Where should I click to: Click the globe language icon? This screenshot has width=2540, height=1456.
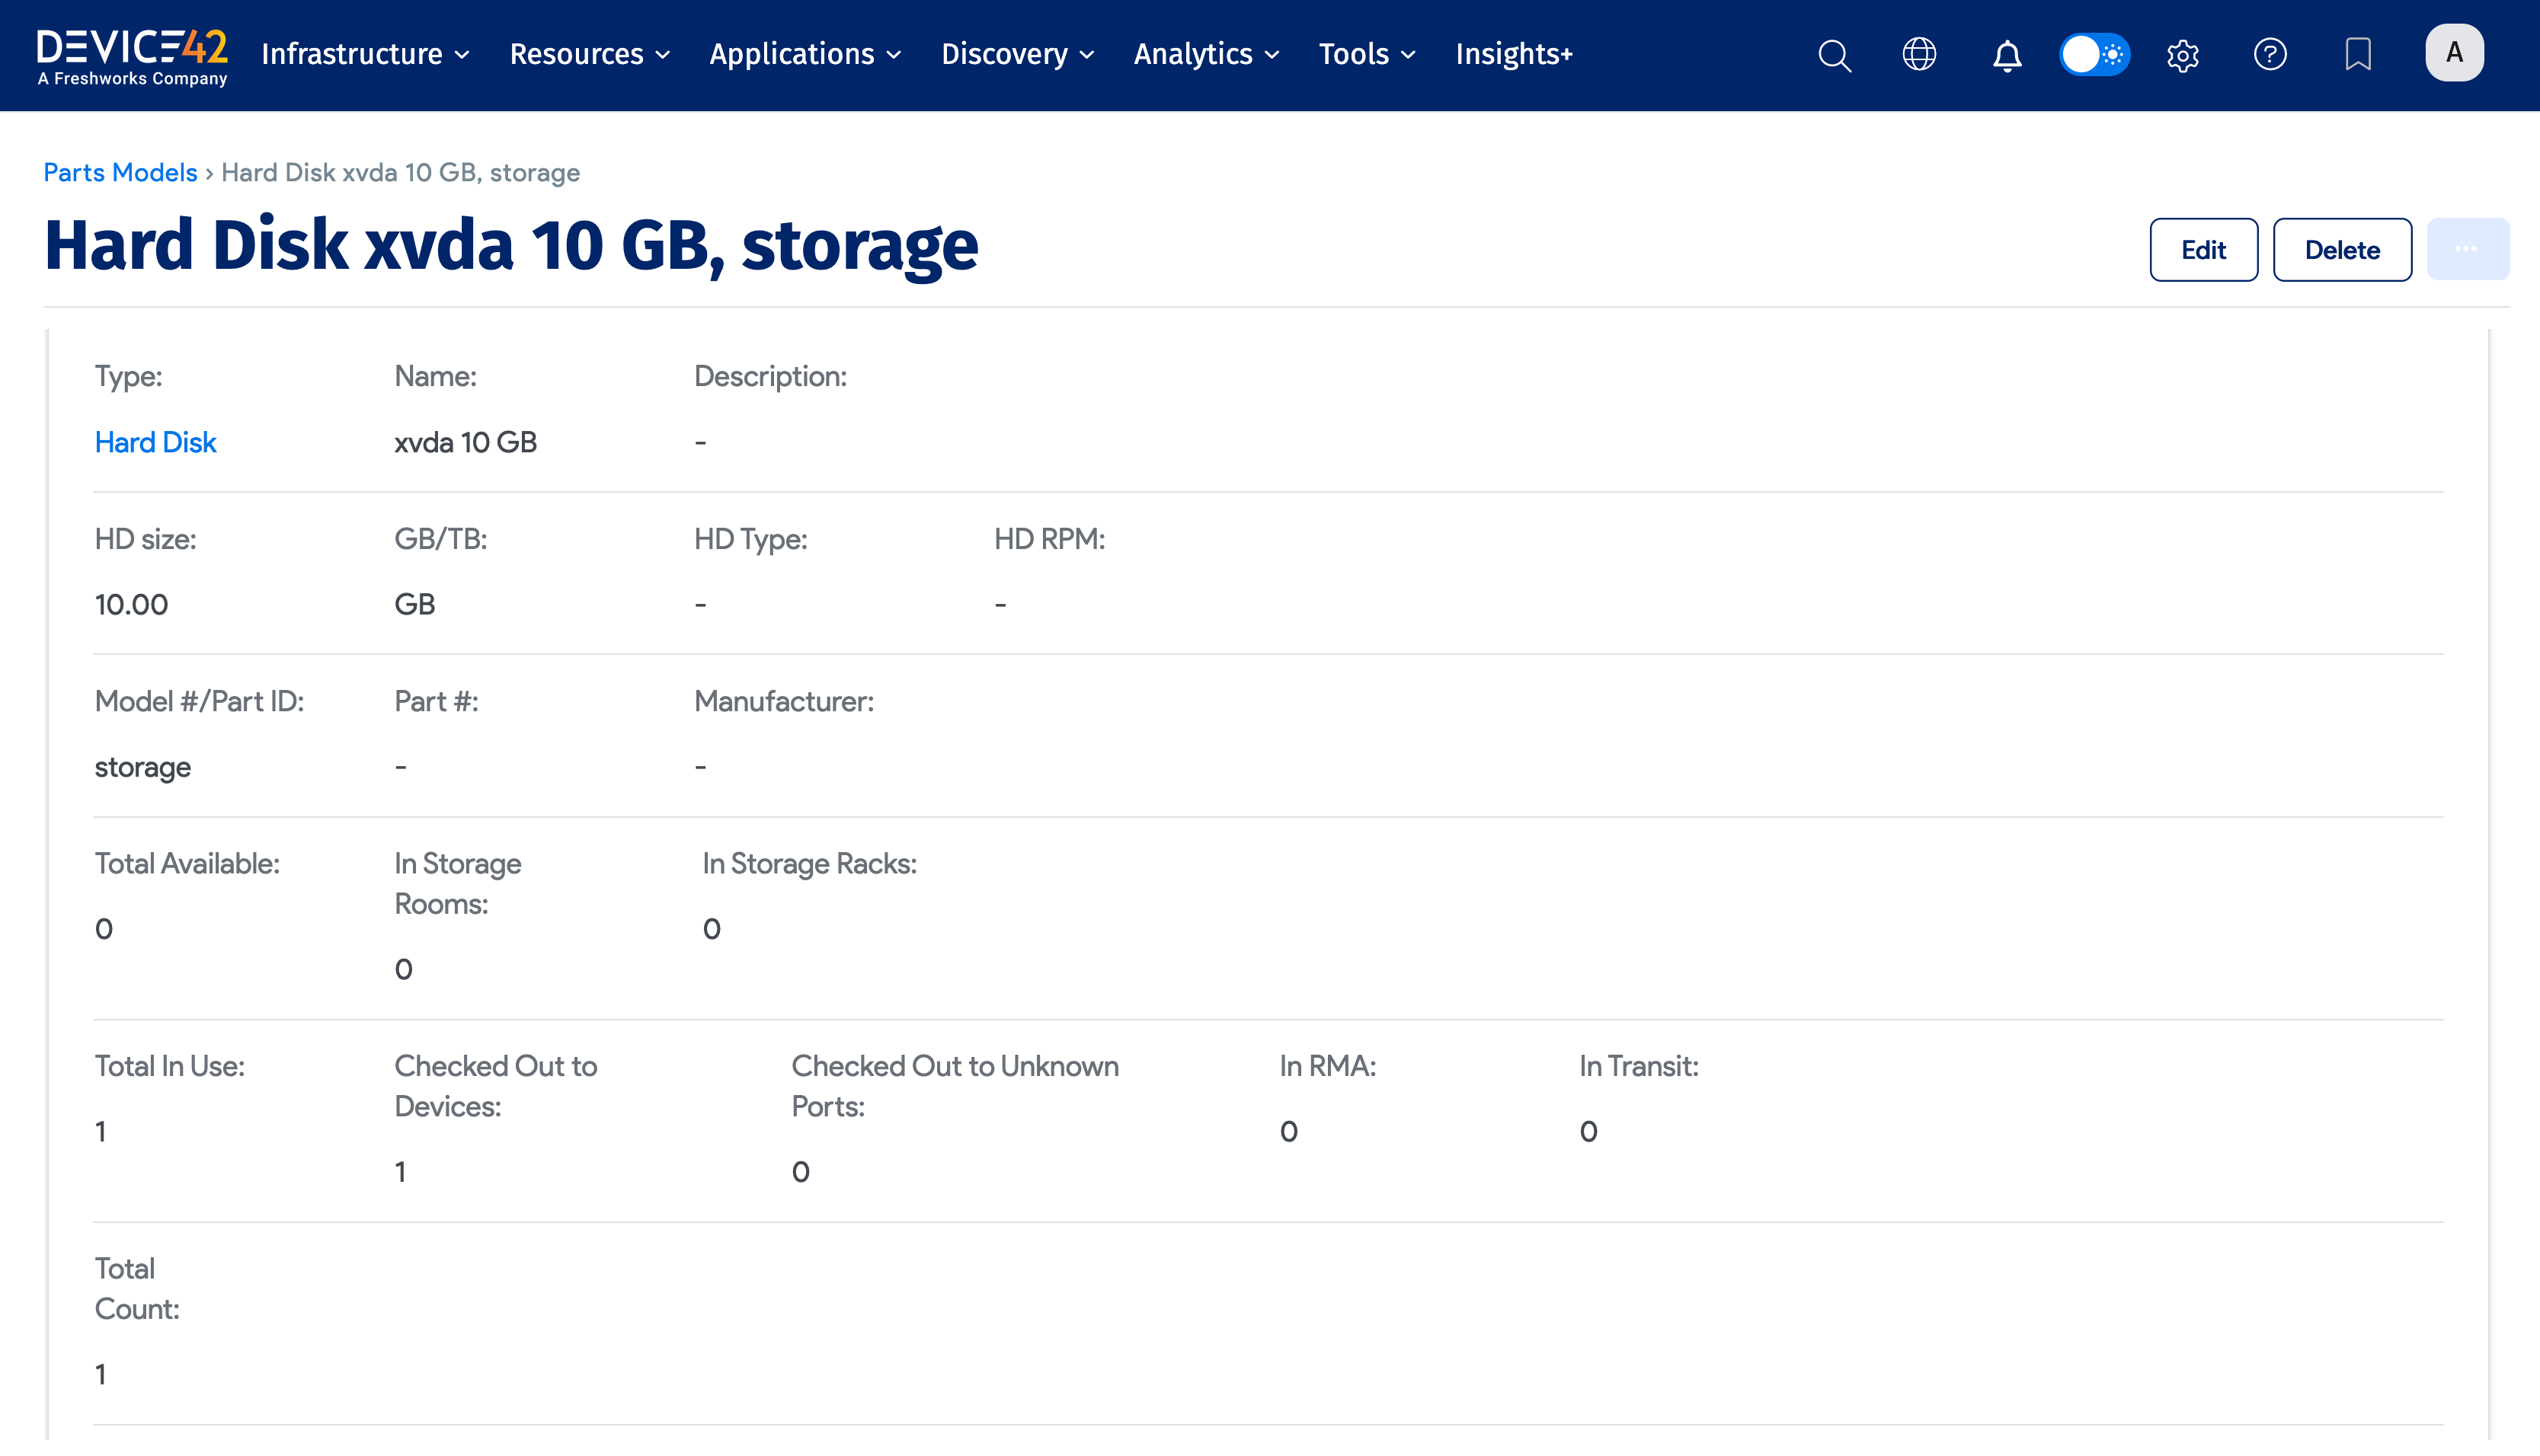(1919, 55)
